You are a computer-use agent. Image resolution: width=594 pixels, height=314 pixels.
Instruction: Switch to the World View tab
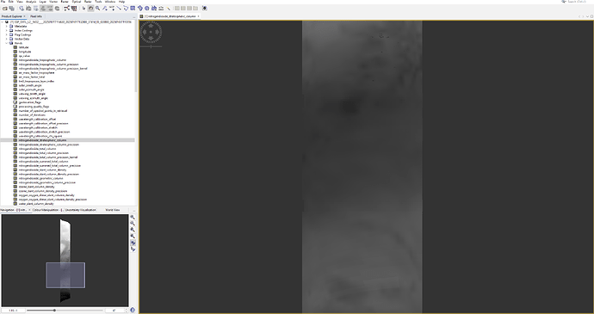tap(113, 210)
